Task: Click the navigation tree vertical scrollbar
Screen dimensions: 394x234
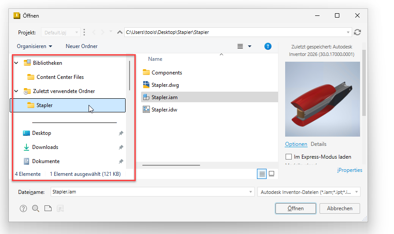Action: click(x=130, y=75)
